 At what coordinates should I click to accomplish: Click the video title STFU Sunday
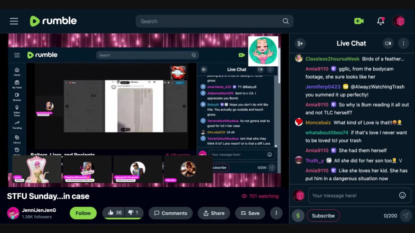(48, 196)
